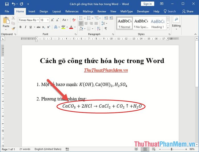
Task: Open the Customize Quick Access Toolbar arrow
Action: click(x=28, y=4)
